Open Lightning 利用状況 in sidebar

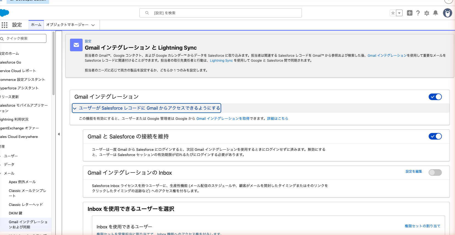point(14,119)
